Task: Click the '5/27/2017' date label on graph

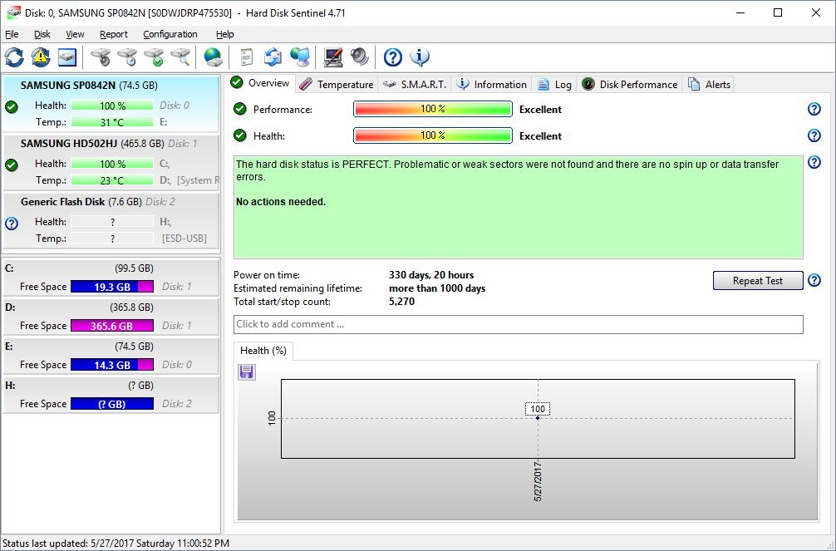Action: (x=538, y=481)
